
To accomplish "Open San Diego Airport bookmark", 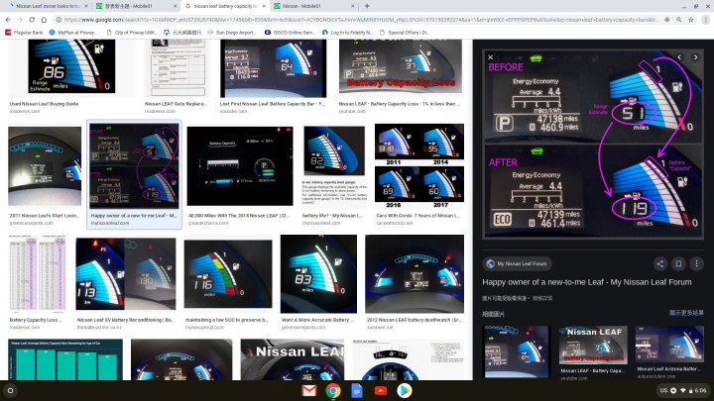I will 231,33.
